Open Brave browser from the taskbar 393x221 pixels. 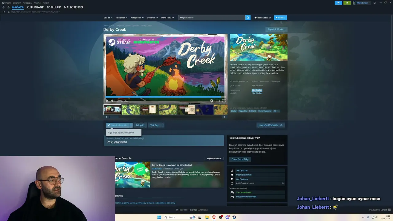214,217
